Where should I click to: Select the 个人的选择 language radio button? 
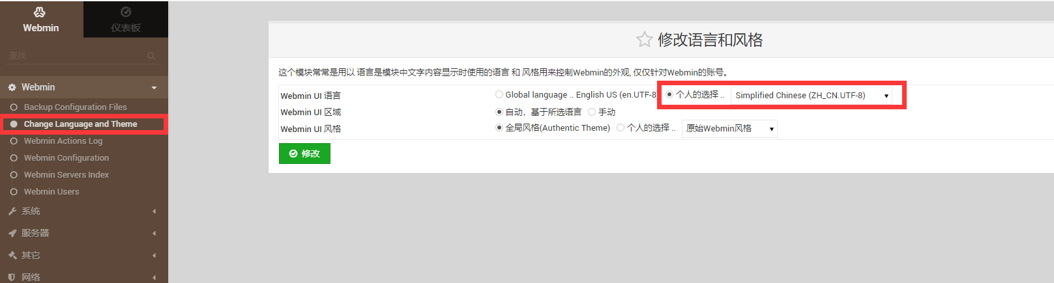click(669, 94)
